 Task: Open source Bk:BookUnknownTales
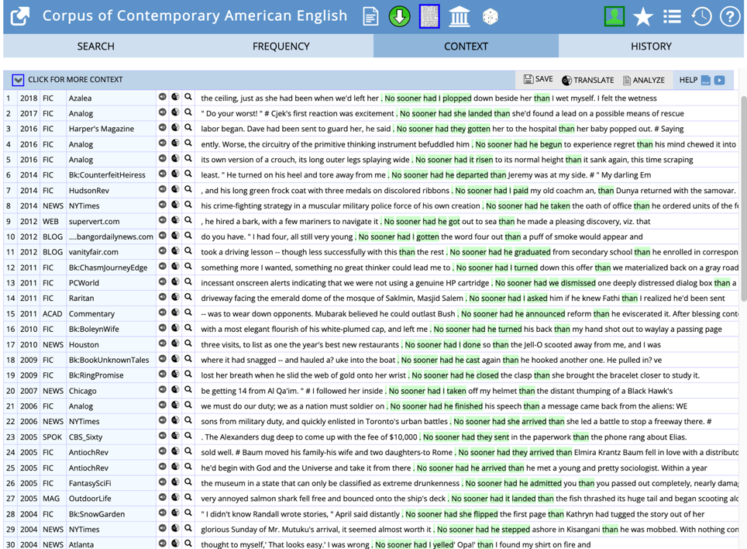[x=108, y=361]
